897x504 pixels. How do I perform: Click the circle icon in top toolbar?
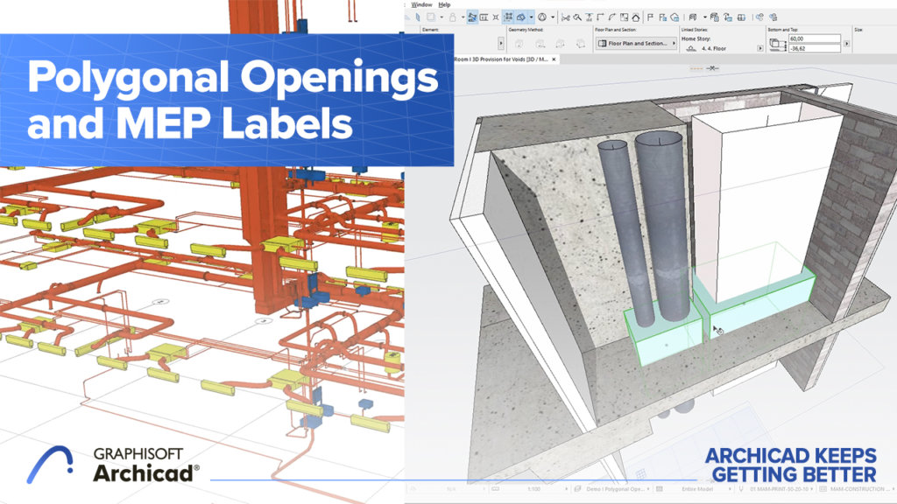[x=541, y=17]
